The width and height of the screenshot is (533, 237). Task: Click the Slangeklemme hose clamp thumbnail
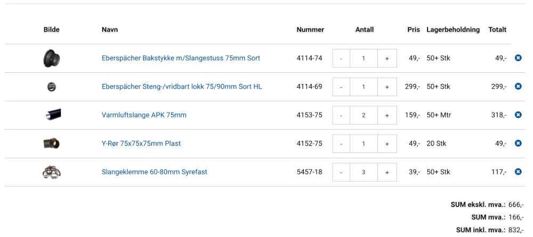coord(52,172)
